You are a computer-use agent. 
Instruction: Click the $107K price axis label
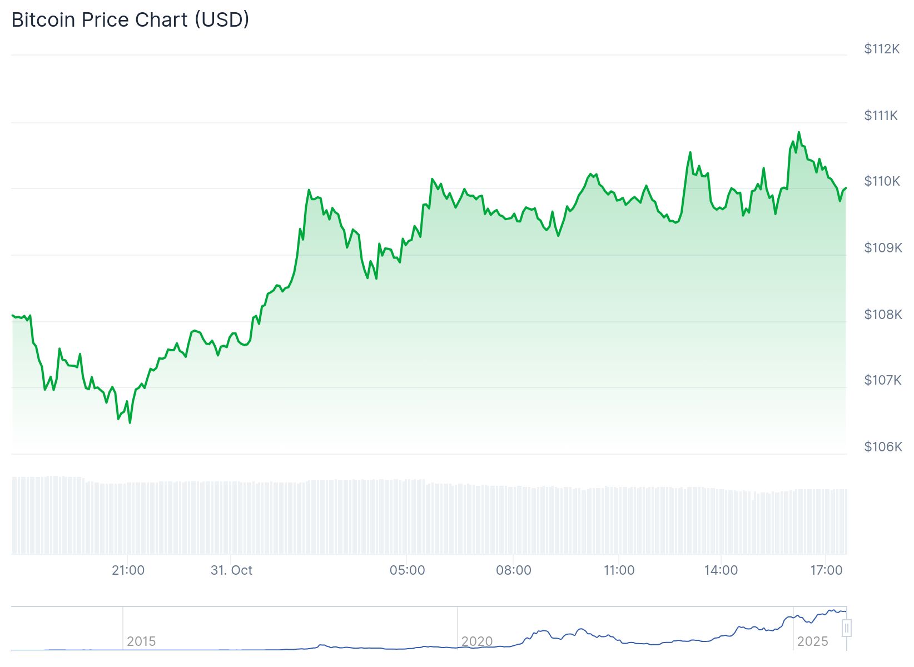[882, 380]
